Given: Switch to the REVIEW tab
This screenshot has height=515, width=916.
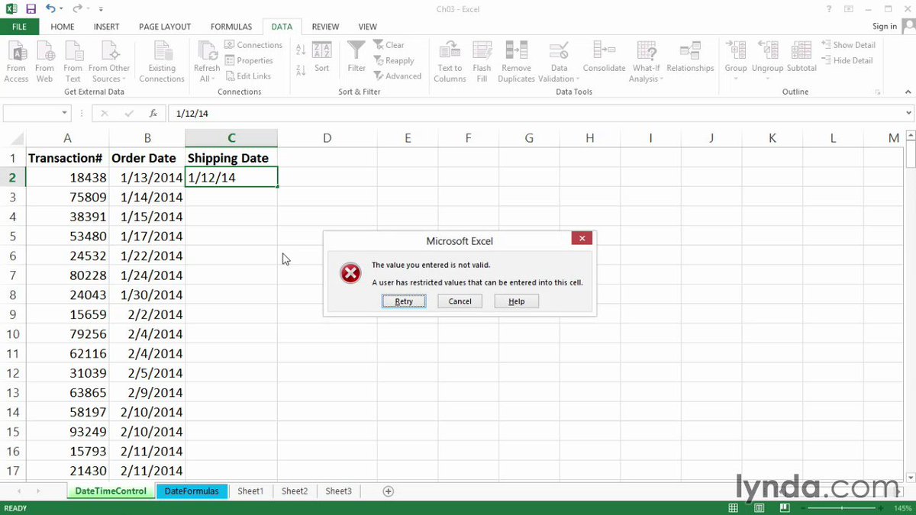Looking at the screenshot, I should pos(325,27).
